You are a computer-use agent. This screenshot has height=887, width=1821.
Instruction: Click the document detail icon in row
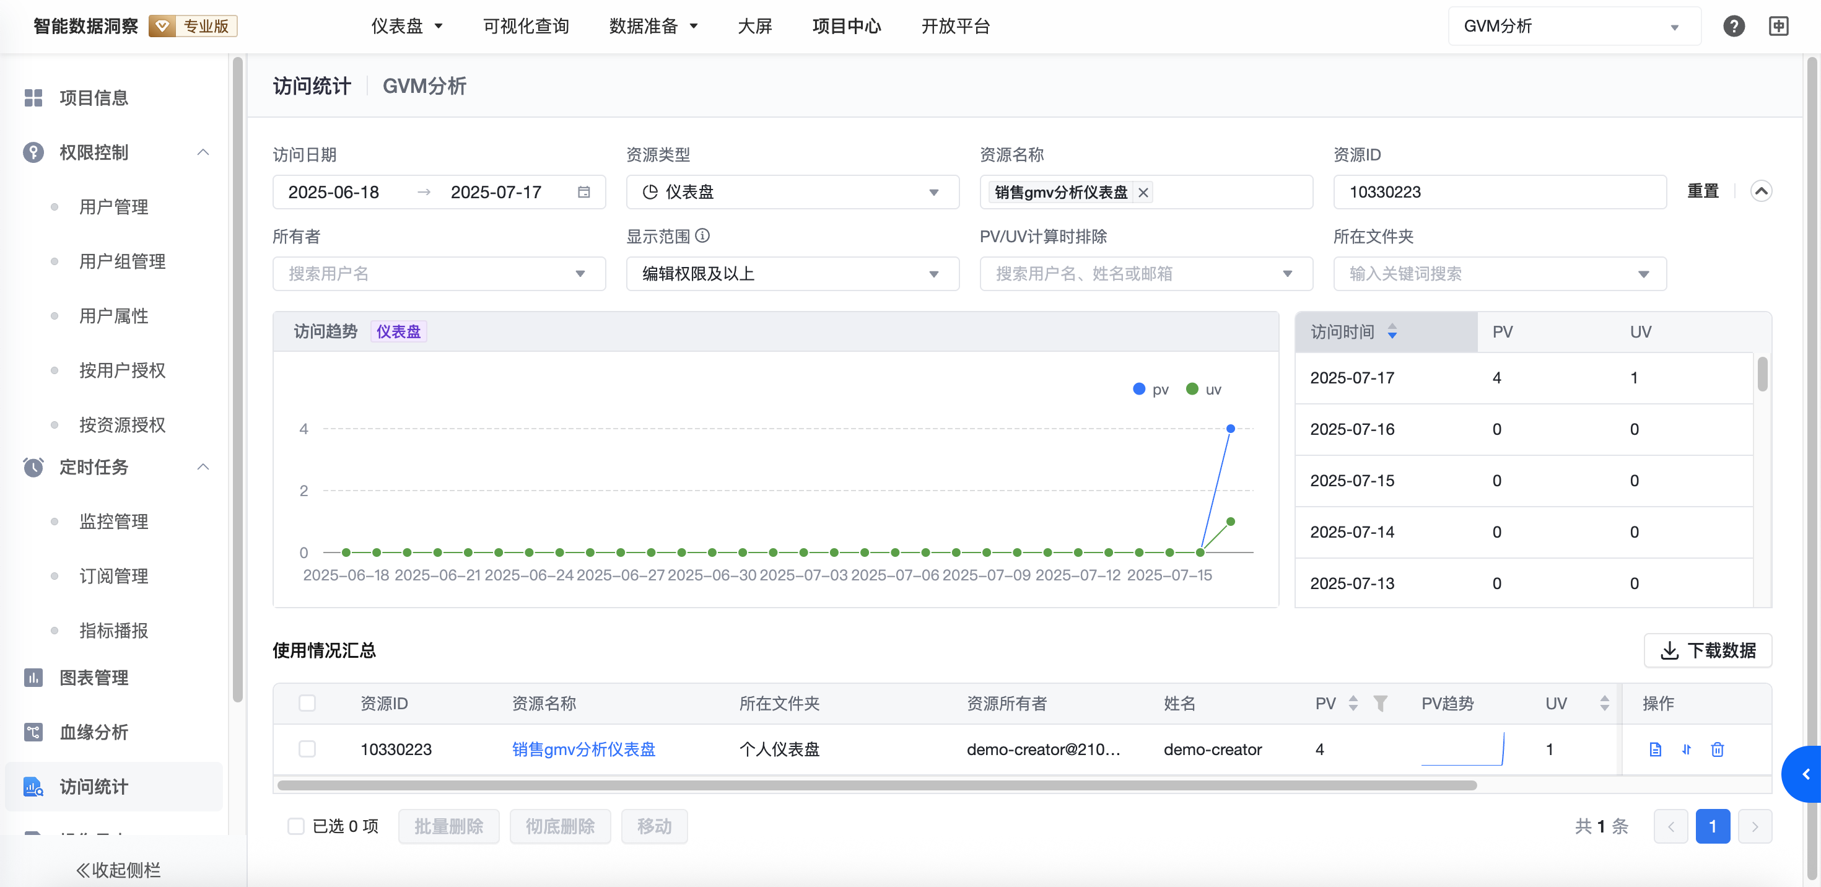point(1655,749)
